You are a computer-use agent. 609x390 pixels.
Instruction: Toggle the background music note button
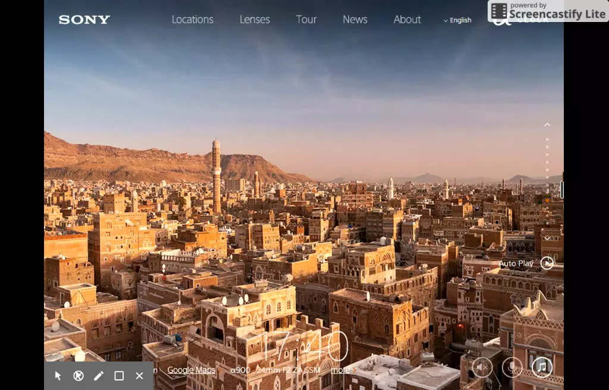pyautogui.click(x=542, y=367)
